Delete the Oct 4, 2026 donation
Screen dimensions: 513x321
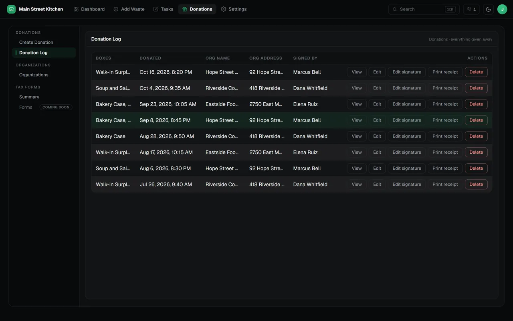coord(476,88)
